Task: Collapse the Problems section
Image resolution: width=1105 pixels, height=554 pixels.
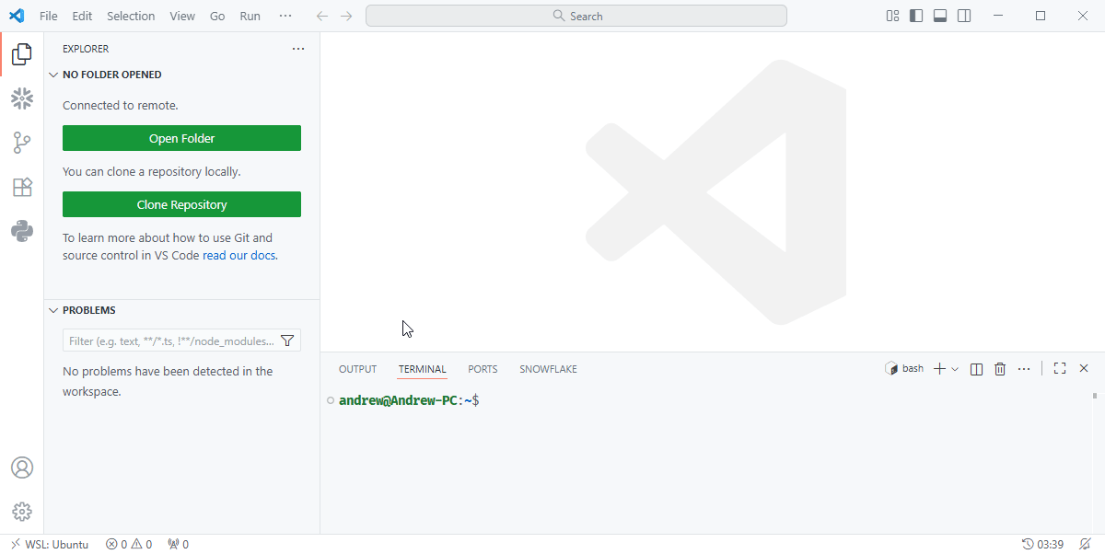Action: [x=53, y=310]
